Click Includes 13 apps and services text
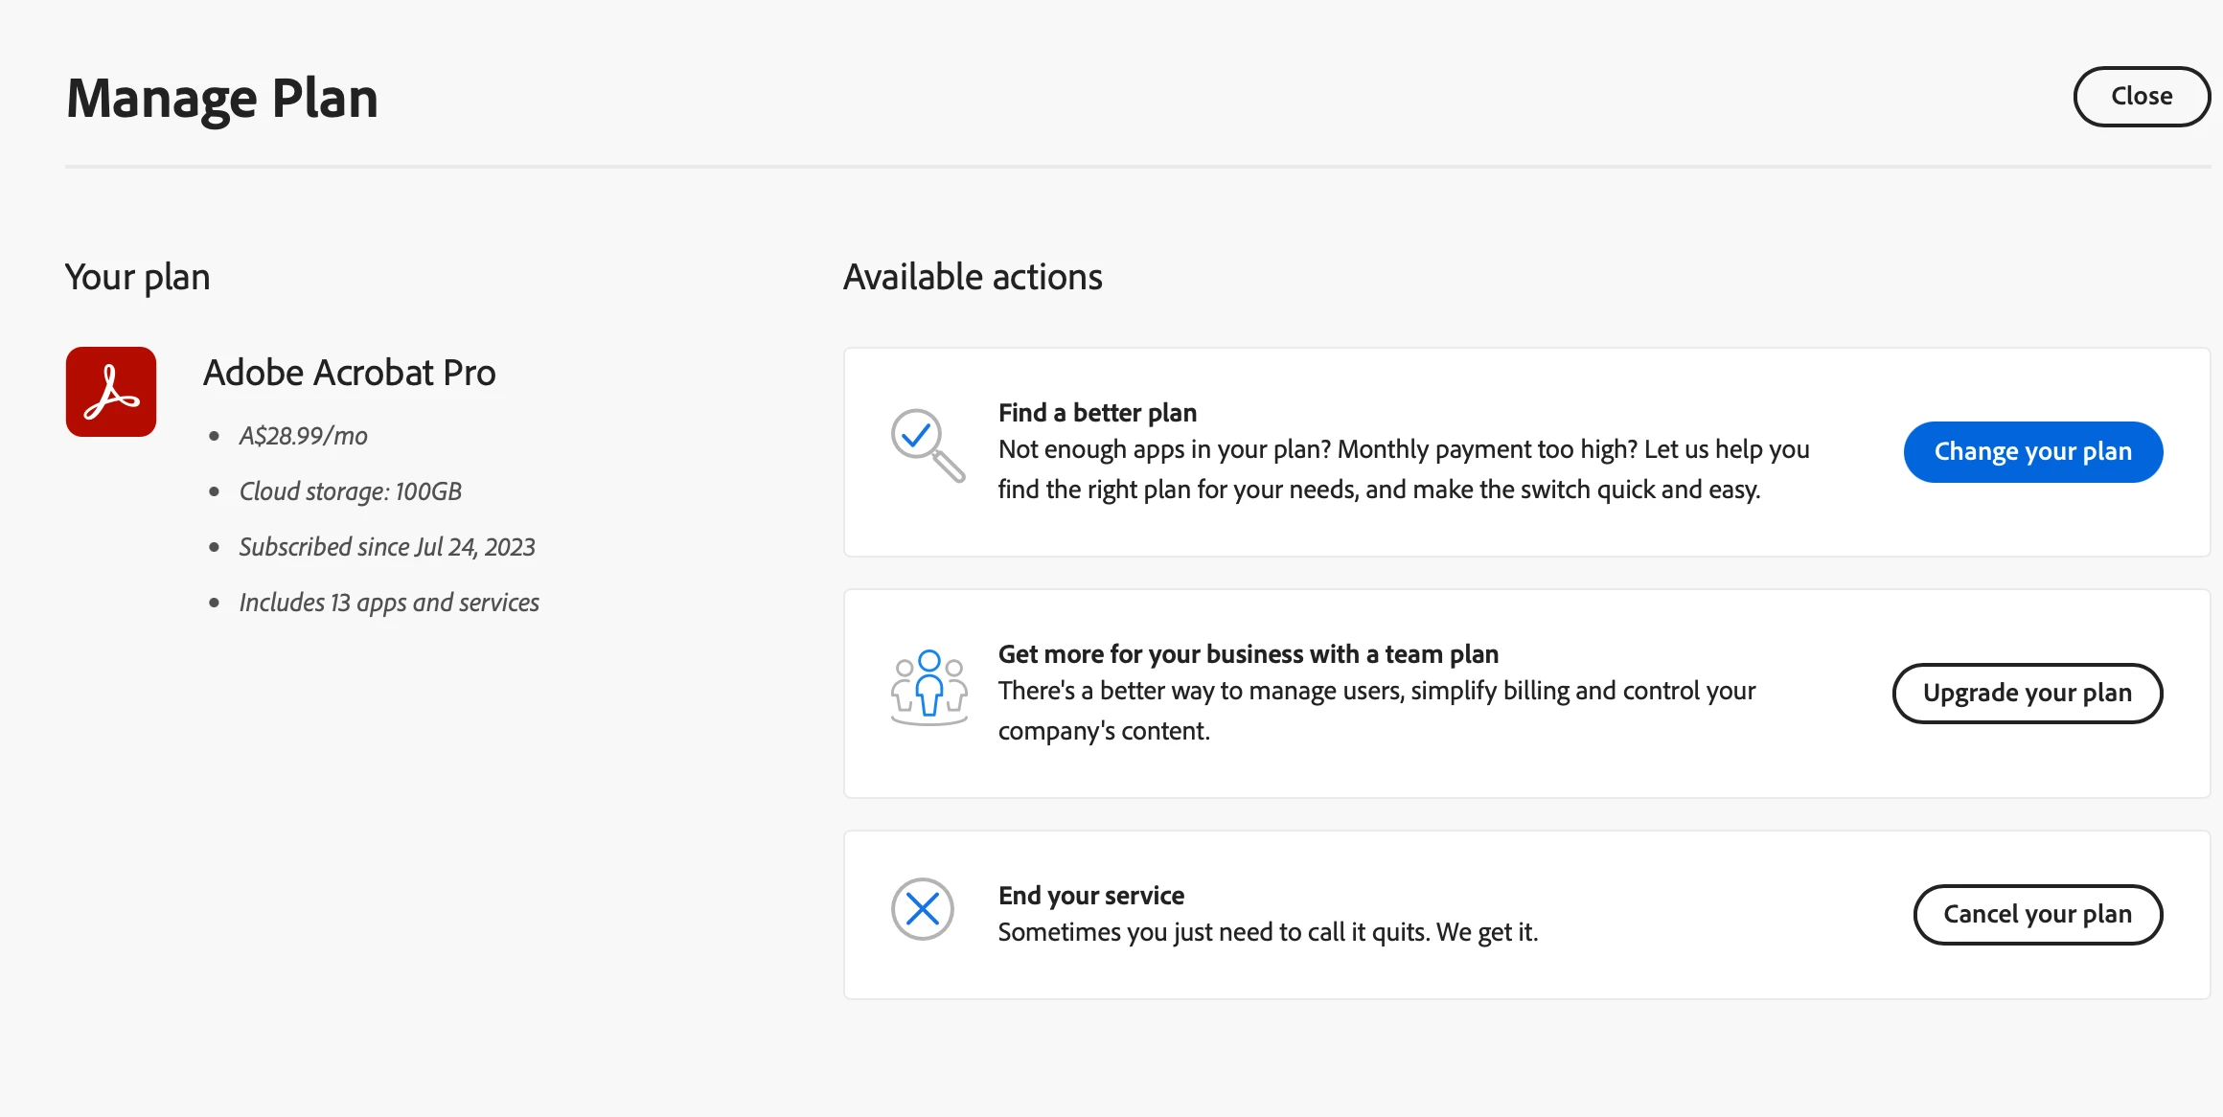Screen dimensions: 2223x1117 (x=388, y=603)
